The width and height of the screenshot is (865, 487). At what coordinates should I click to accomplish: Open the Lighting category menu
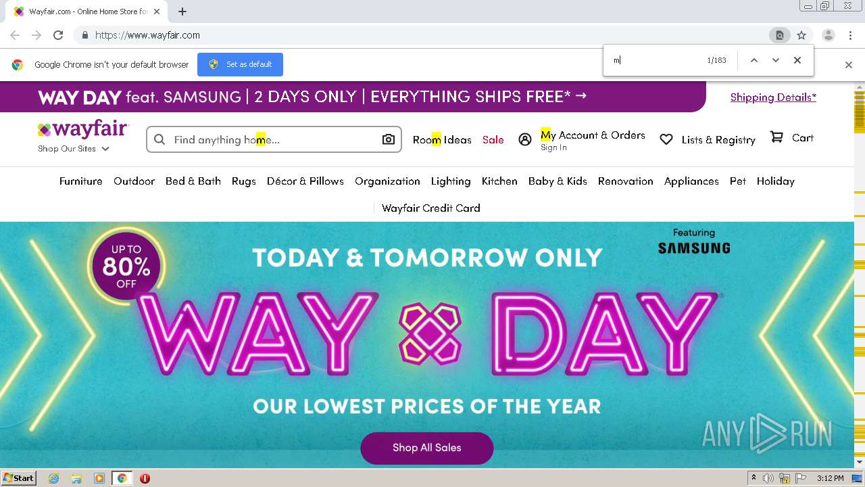point(451,181)
